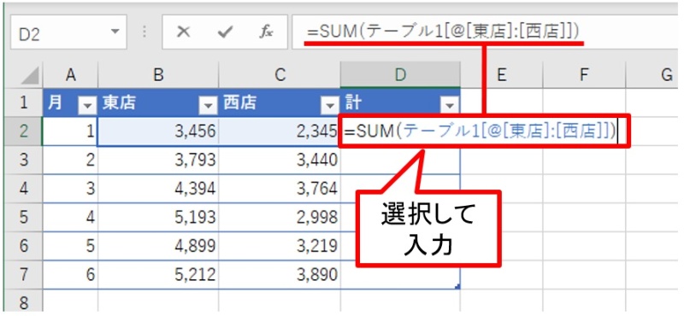Click the 計 header cell
The image size is (684, 316).
tap(400, 102)
